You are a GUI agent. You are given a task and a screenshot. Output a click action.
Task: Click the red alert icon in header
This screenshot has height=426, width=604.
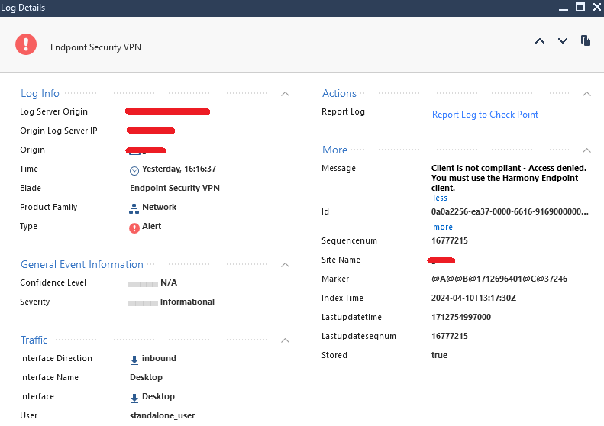tap(26, 44)
